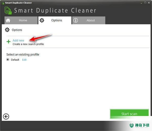152x131 pixels.
Task: Open the Home tab
Action: (21, 20)
